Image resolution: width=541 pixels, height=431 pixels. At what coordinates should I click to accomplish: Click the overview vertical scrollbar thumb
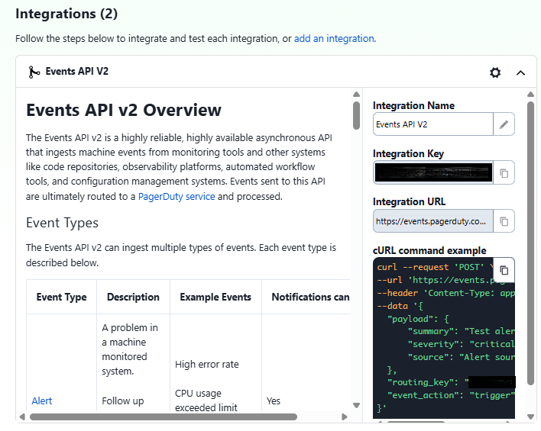[356, 116]
